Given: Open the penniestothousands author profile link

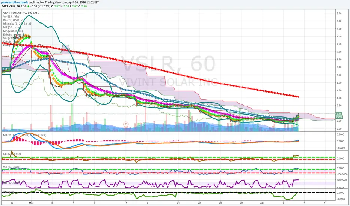Looking at the screenshot, I should 15,3.
